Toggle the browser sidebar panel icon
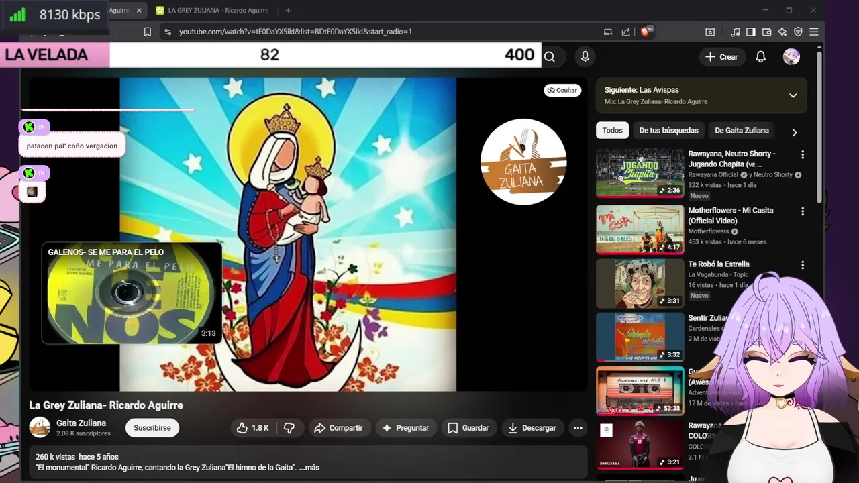 point(751,32)
